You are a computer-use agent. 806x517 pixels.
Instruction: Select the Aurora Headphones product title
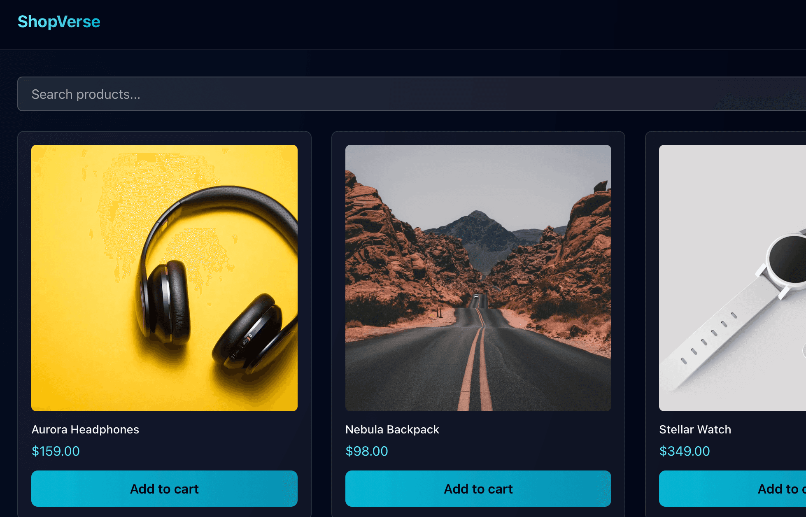pyautogui.click(x=85, y=429)
